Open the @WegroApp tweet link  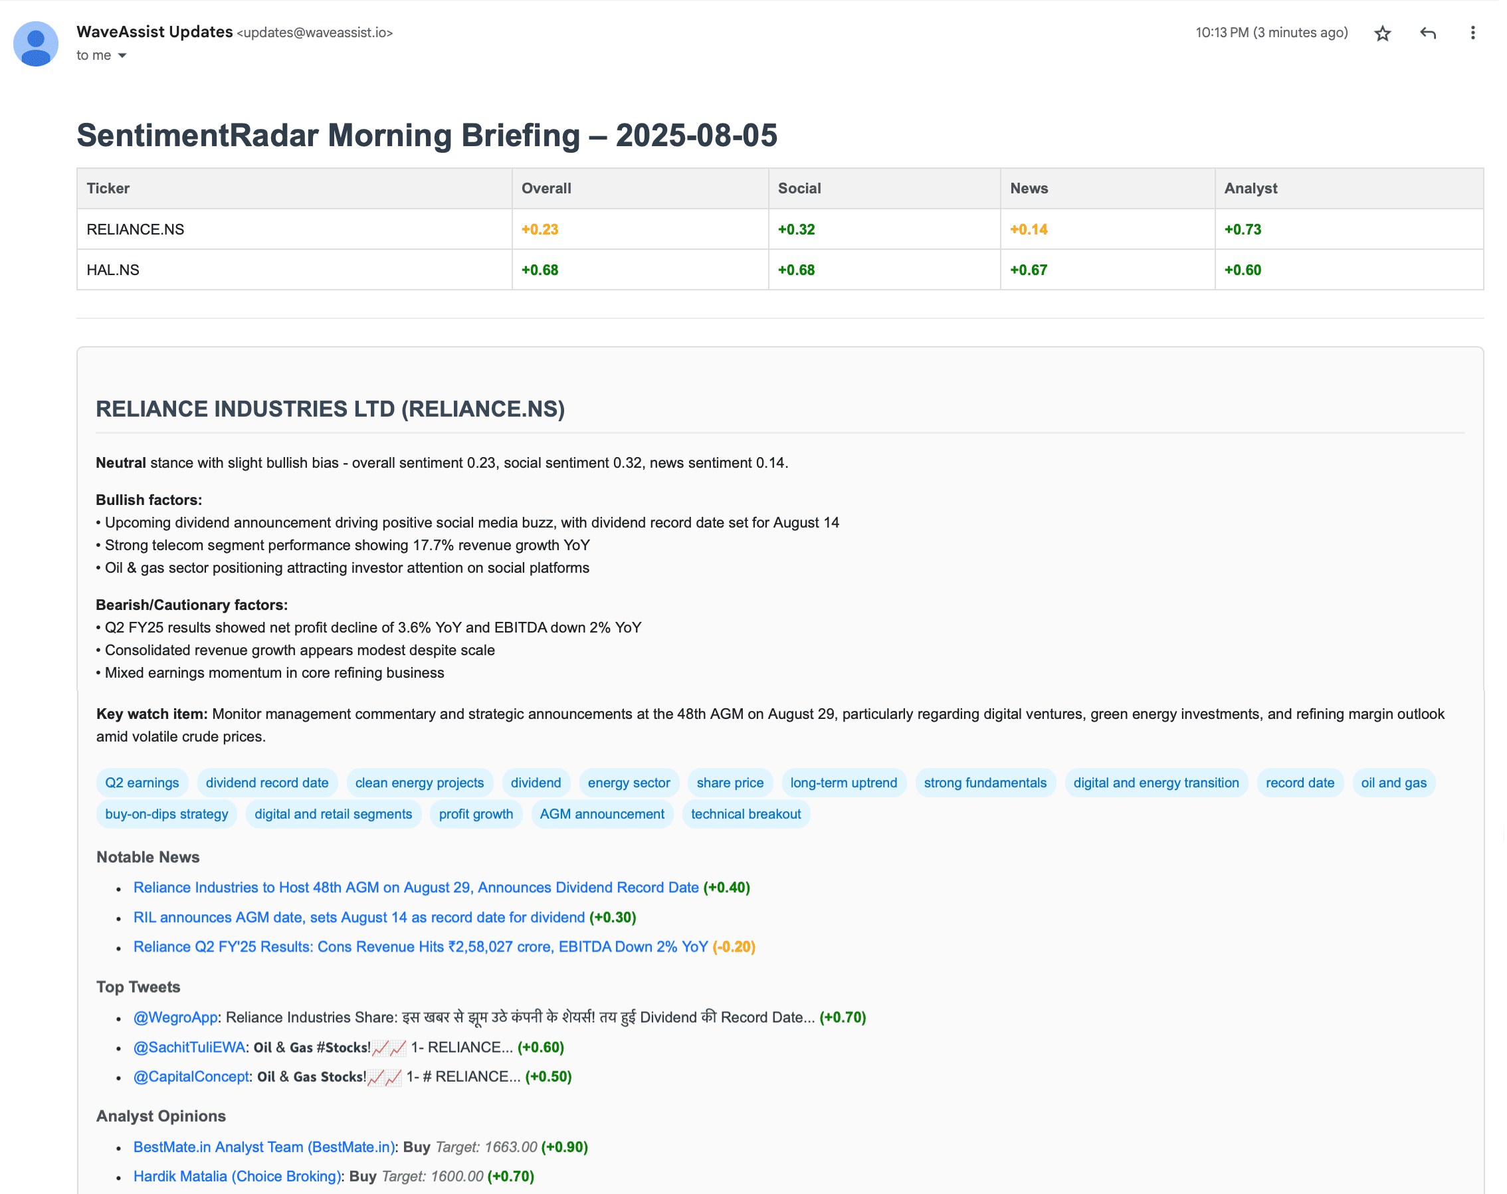[176, 1017]
